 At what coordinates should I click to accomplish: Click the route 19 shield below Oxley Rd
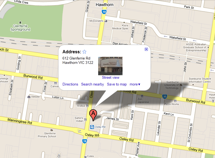click(85, 141)
